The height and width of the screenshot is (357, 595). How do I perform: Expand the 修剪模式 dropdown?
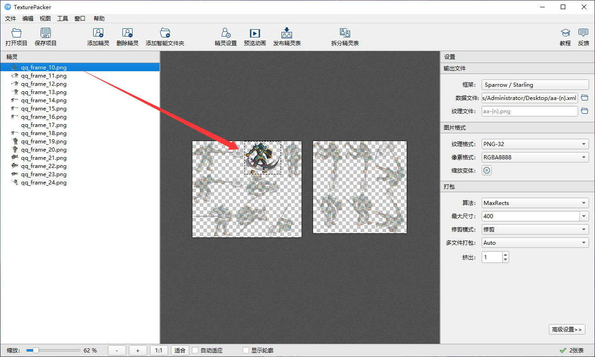pyautogui.click(x=535, y=230)
